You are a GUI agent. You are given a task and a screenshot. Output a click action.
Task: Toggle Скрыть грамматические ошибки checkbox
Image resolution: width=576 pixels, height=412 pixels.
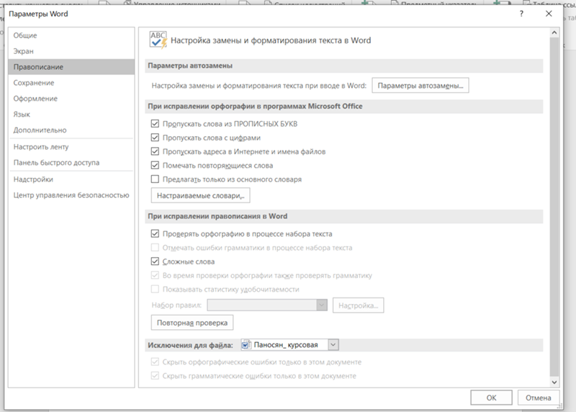click(x=155, y=376)
